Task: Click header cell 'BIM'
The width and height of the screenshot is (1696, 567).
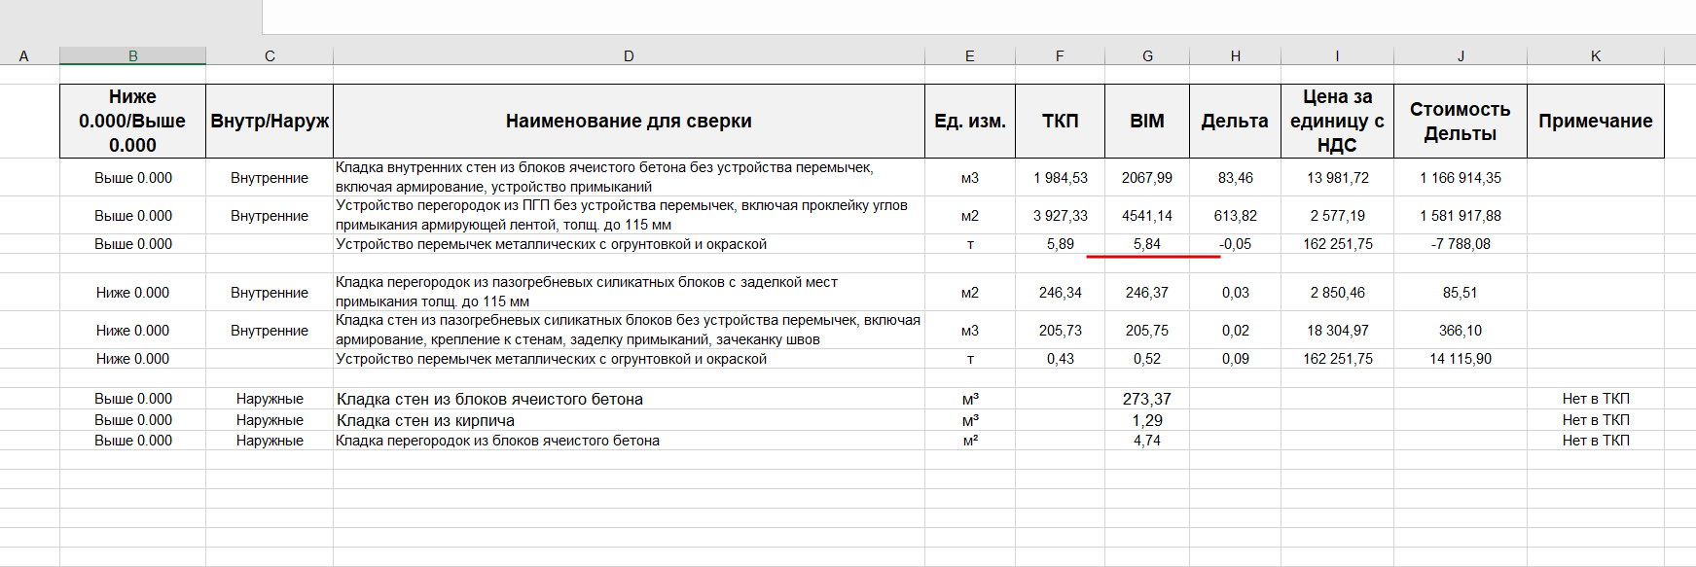Action: tap(1147, 121)
